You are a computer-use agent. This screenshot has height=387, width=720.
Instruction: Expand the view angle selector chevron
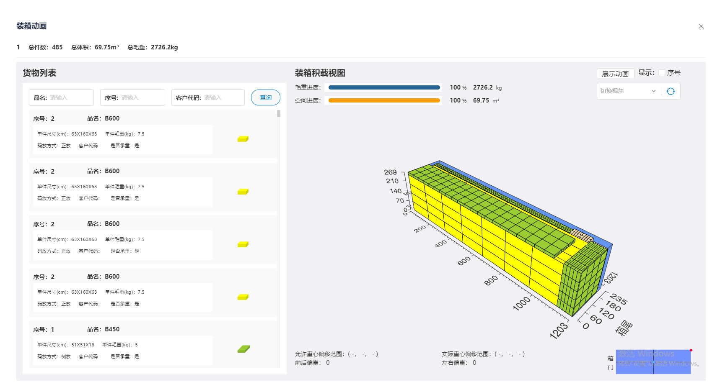654,91
